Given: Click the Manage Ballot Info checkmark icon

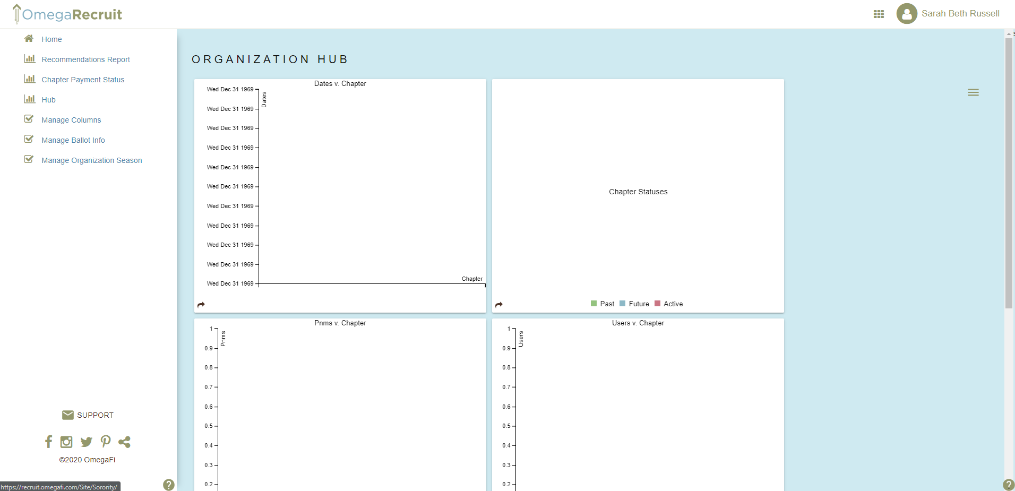Looking at the screenshot, I should 29,139.
